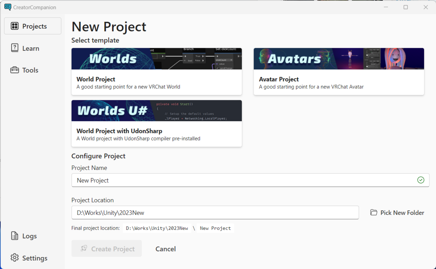This screenshot has width=436, height=269.
Task: Click the Worlds banner image
Action: tap(157, 59)
